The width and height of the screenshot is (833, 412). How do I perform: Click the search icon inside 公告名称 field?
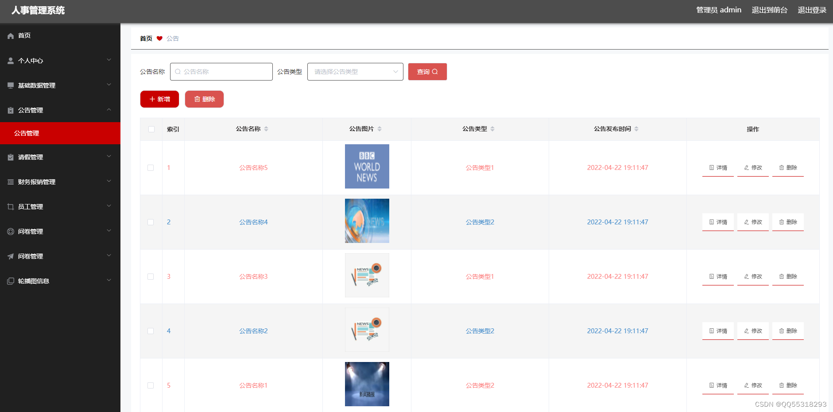pos(178,72)
